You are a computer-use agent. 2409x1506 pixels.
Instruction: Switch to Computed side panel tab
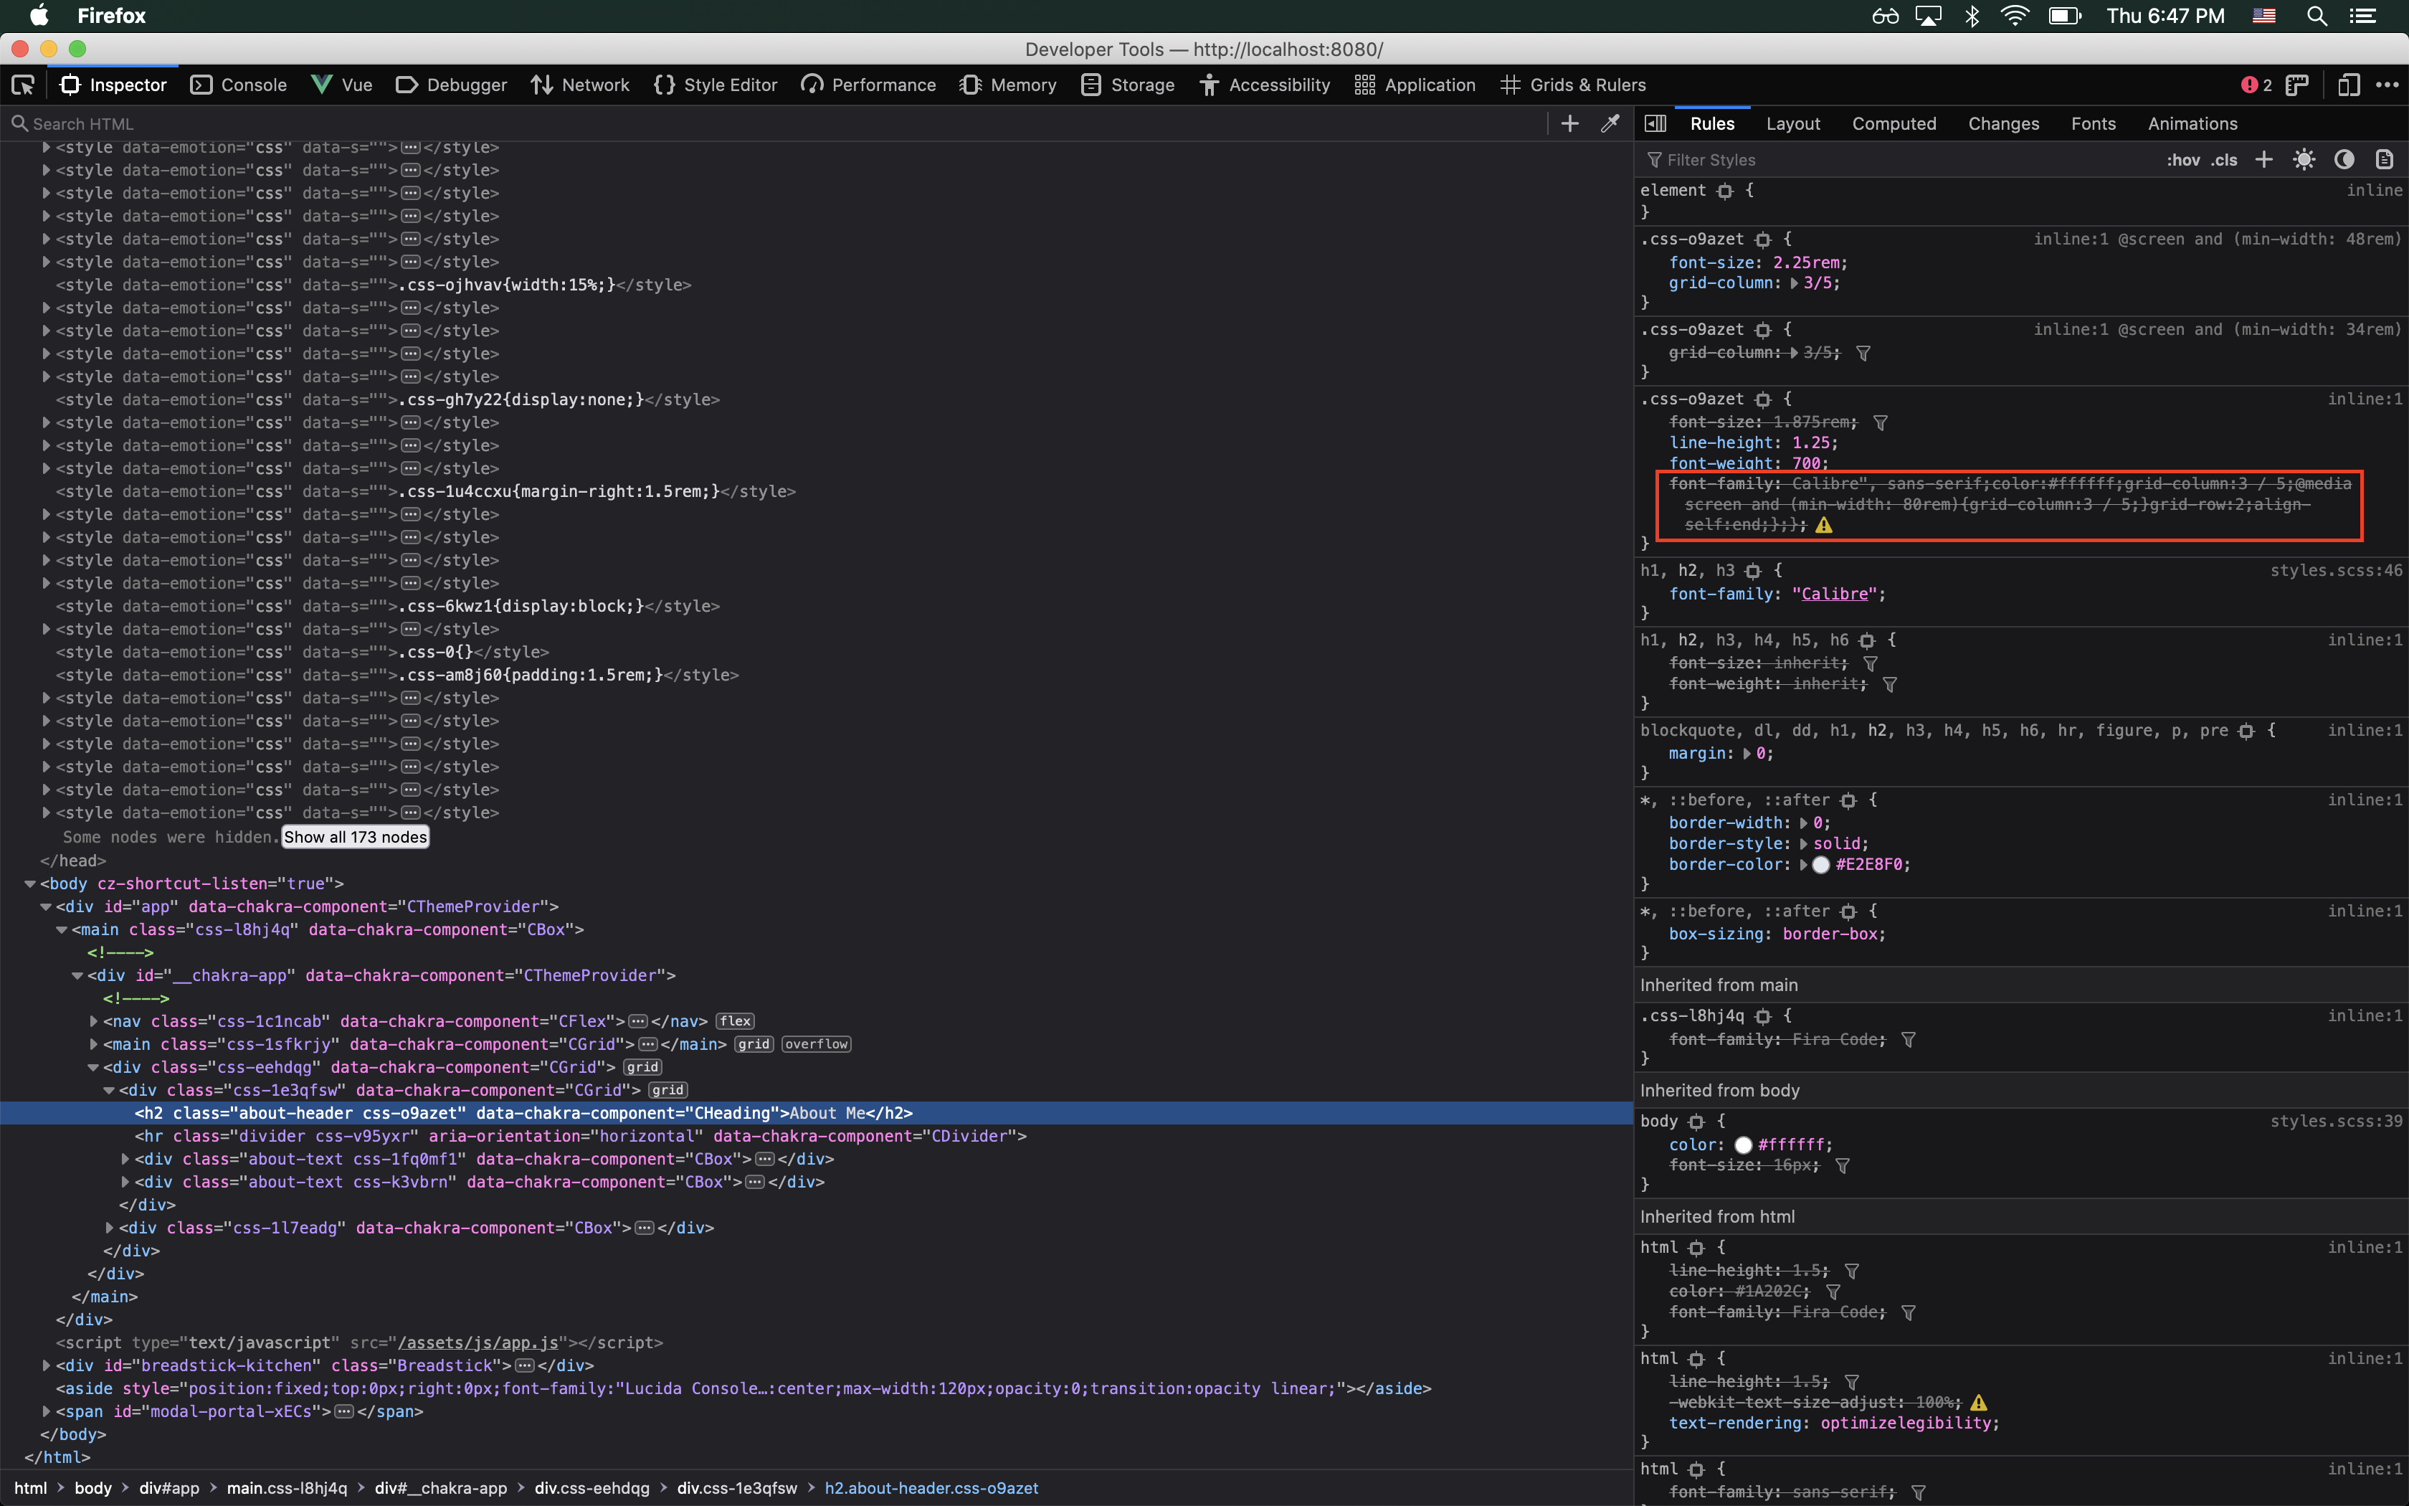(x=1894, y=123)
